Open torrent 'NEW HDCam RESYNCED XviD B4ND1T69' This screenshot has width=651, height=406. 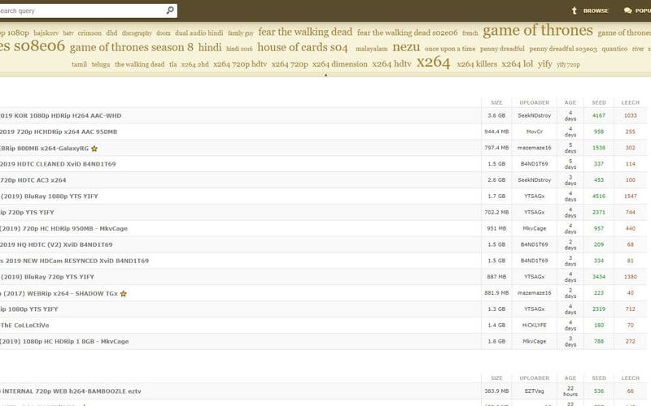tap(74, 261)
